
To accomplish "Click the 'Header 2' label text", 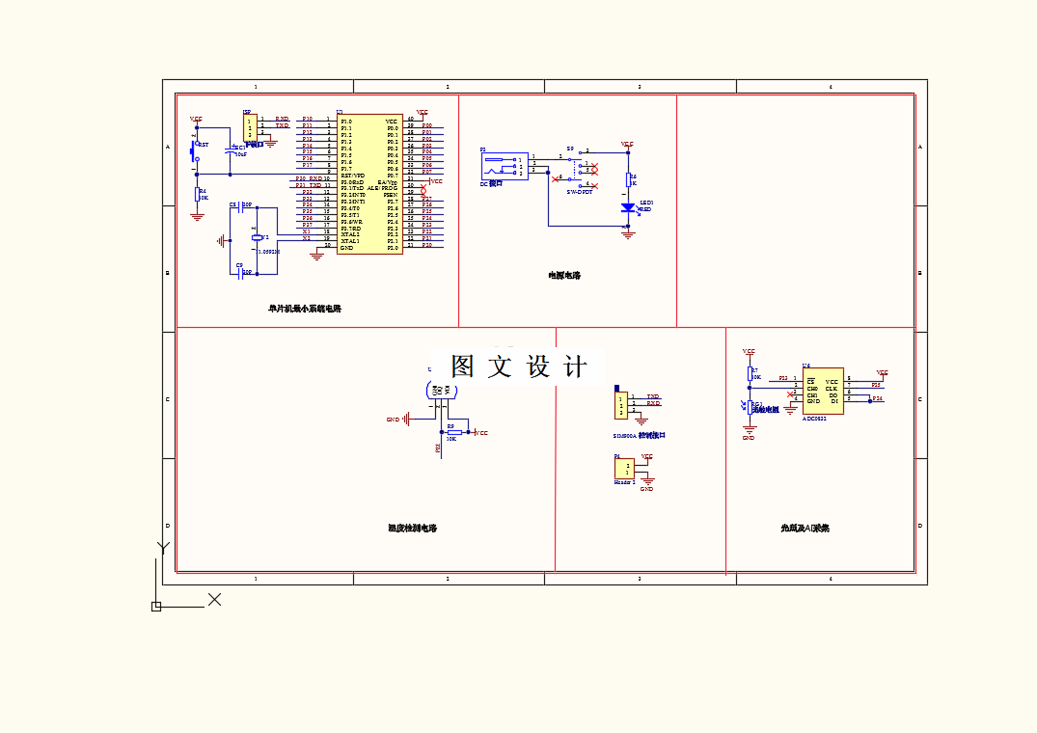I will tap(624, 482).
